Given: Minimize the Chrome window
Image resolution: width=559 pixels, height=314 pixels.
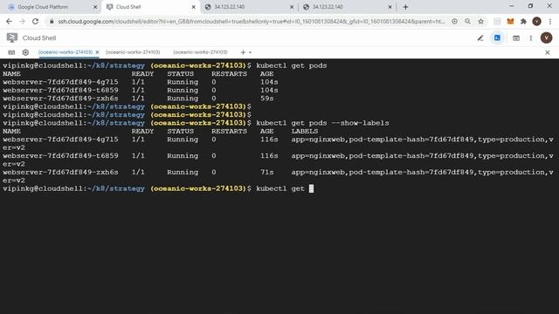Looking at the screenshot, I should (x=512, y=6).
